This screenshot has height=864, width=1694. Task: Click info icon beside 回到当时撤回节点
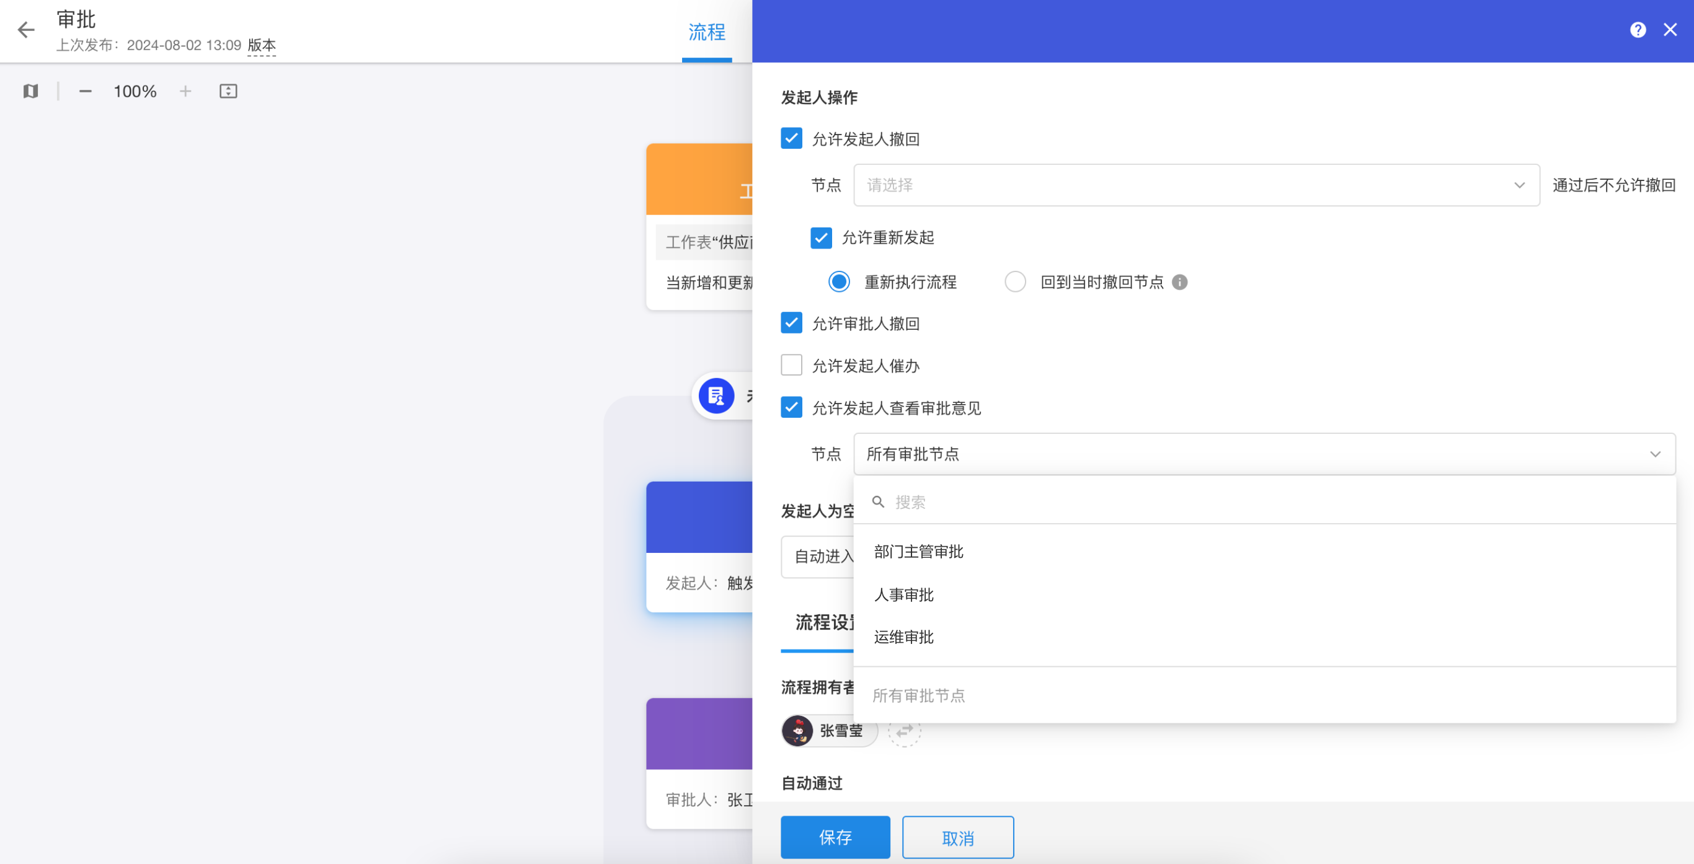click(1180, 282)
